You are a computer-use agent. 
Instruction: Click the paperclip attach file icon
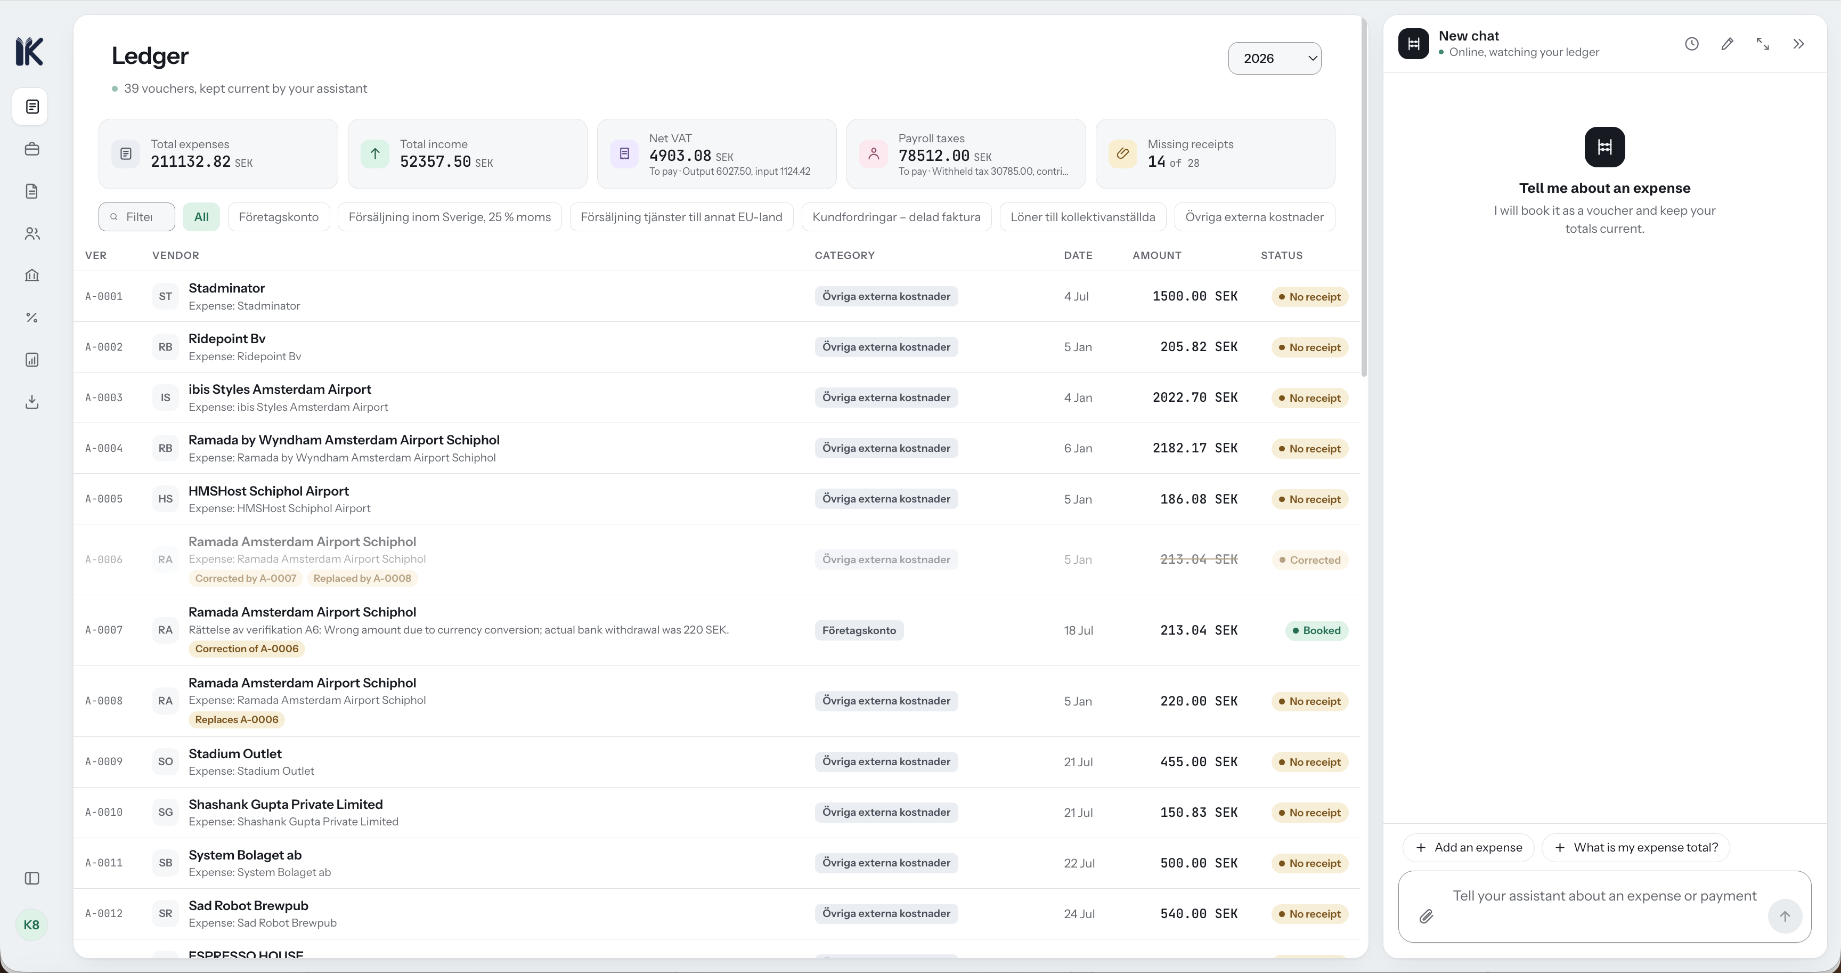point(1426,916)
